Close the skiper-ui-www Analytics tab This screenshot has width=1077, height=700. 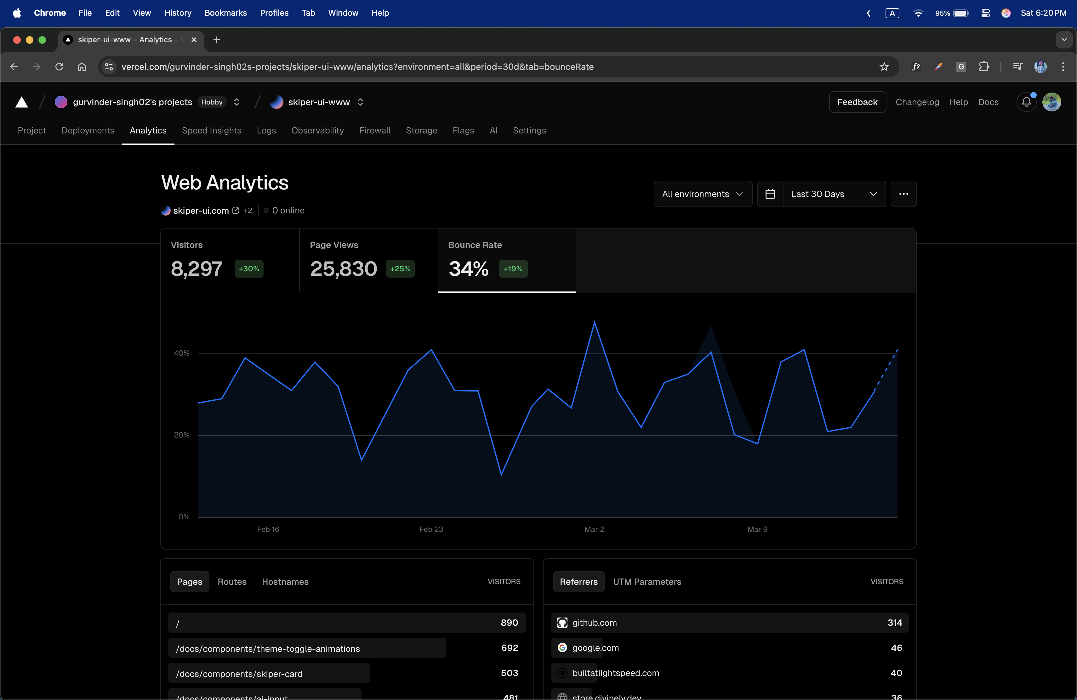pyautogui.click(x=194, y=40)
